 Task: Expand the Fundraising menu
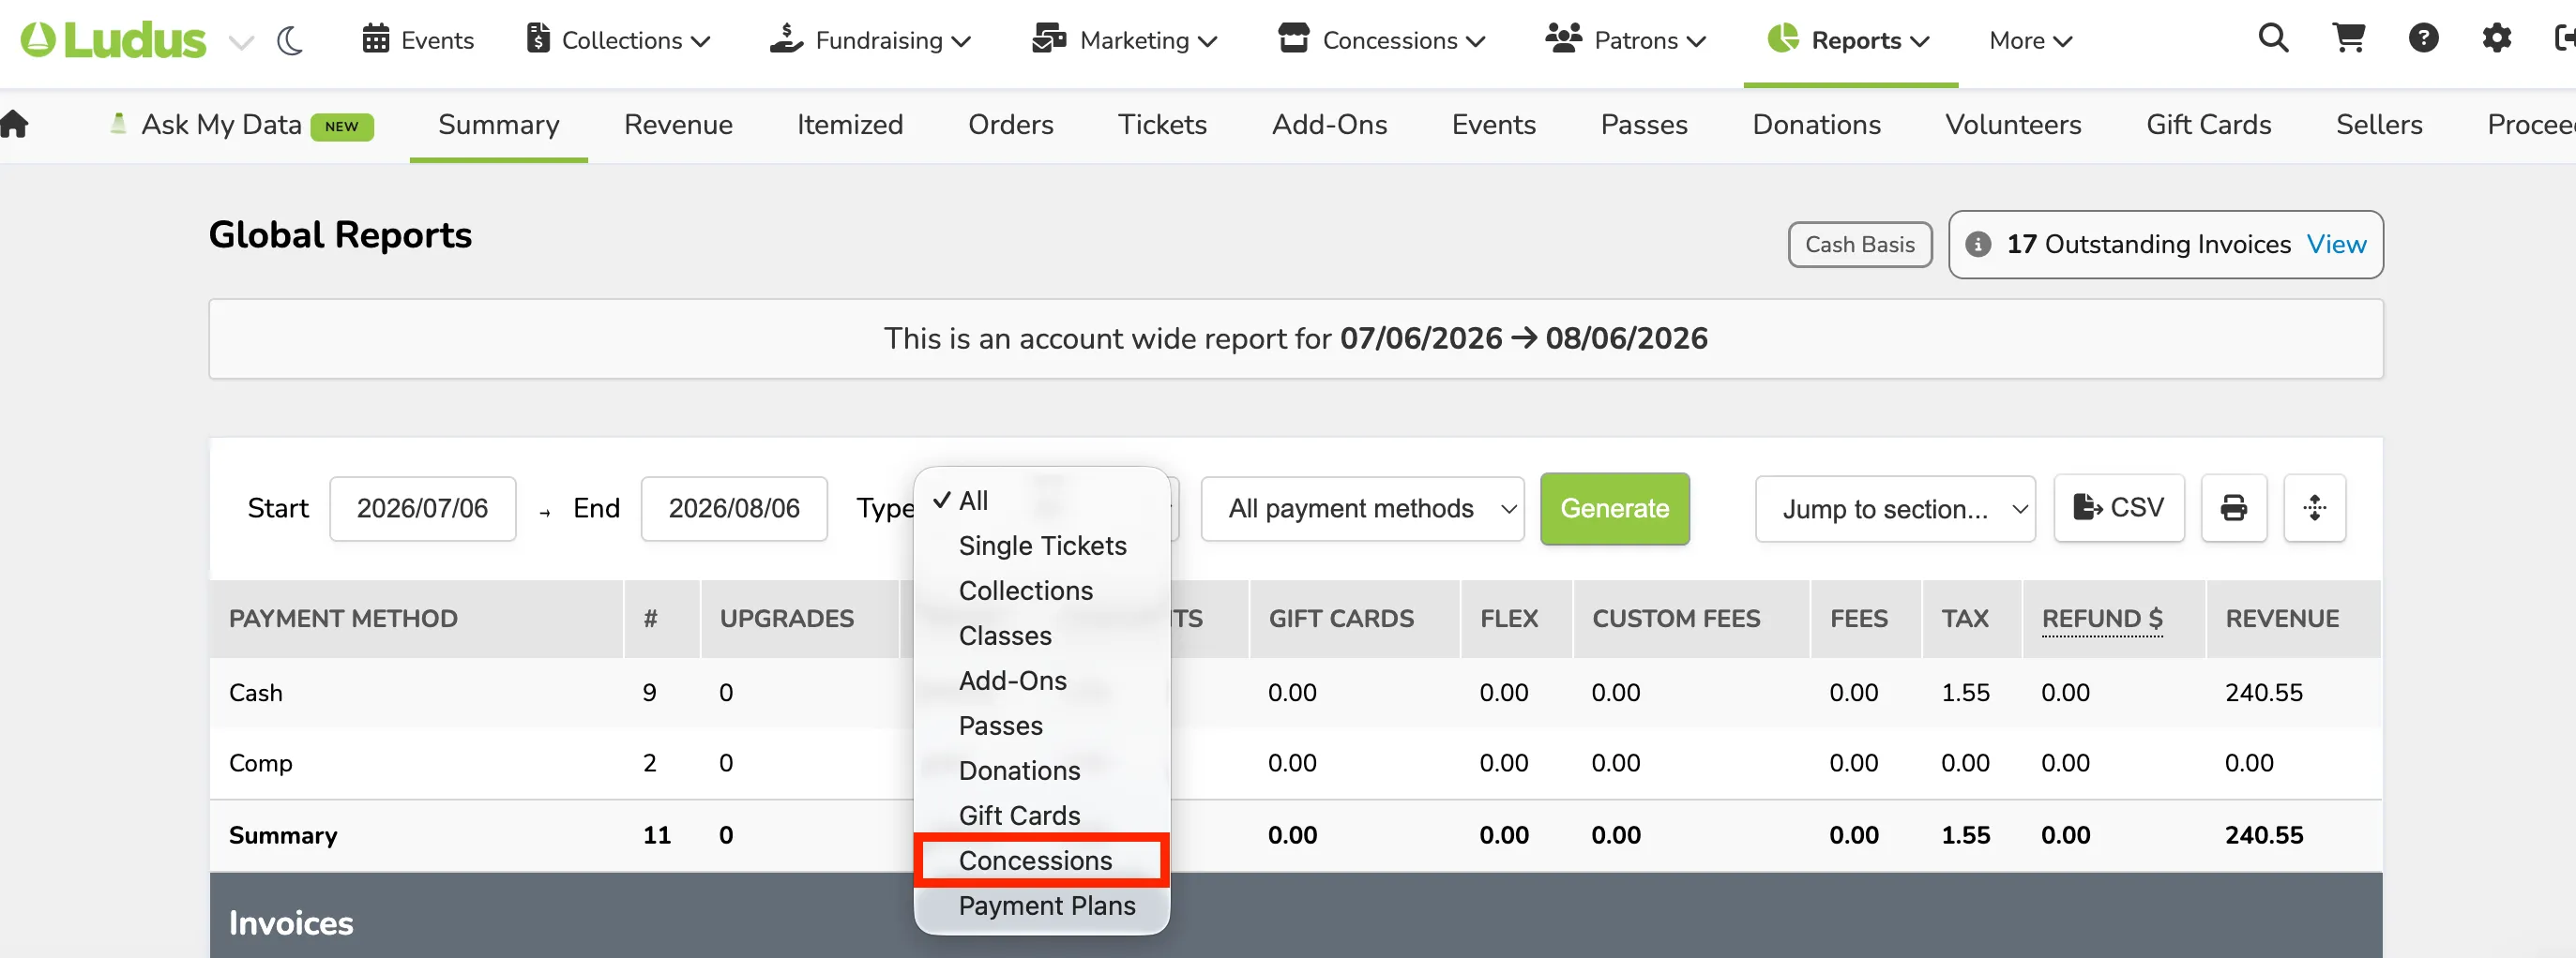tap(870, 40)
